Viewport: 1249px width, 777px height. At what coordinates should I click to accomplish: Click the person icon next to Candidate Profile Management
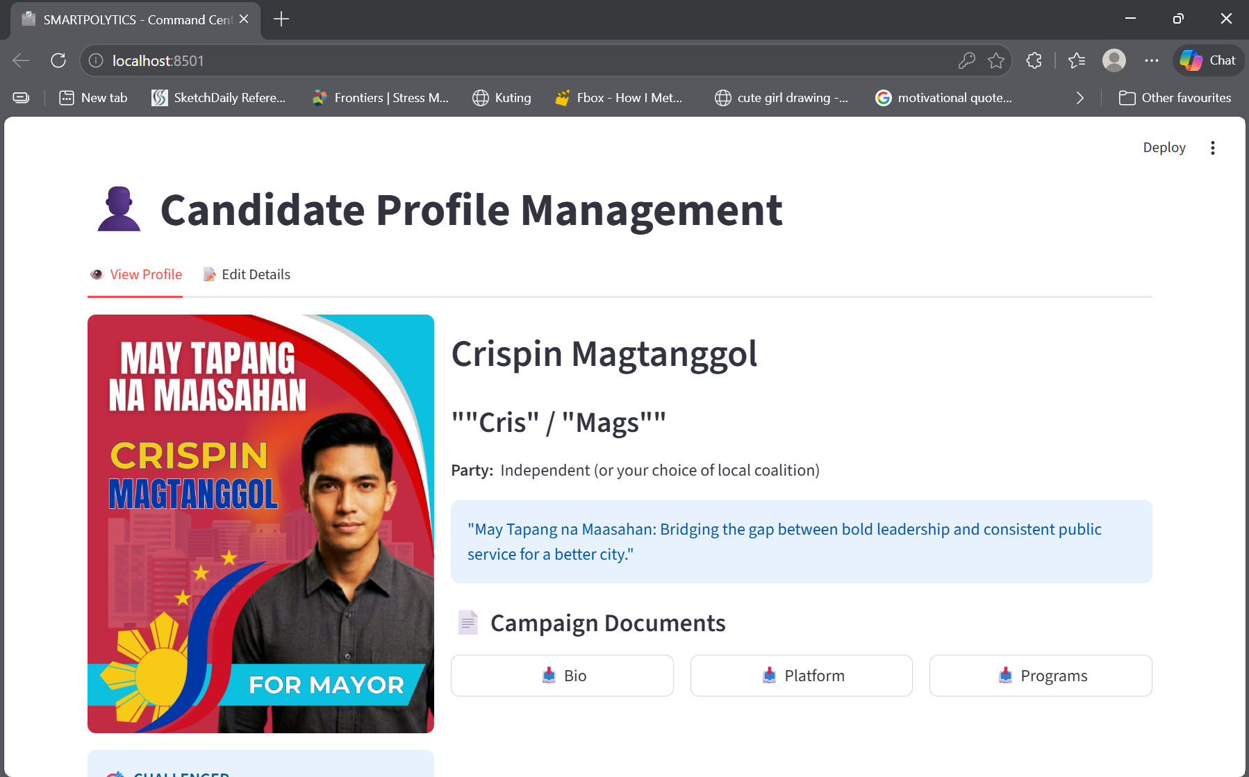pyautogui.click(x=119, y=208)
